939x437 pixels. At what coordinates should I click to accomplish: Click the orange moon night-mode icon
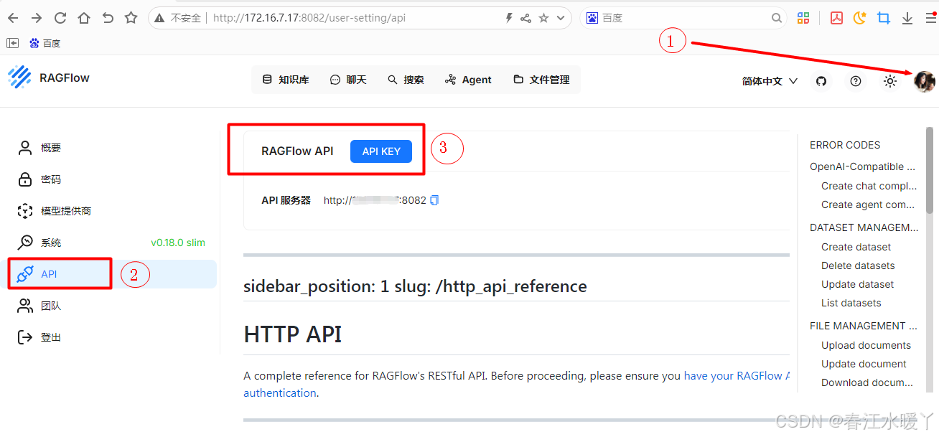point(859,18)
